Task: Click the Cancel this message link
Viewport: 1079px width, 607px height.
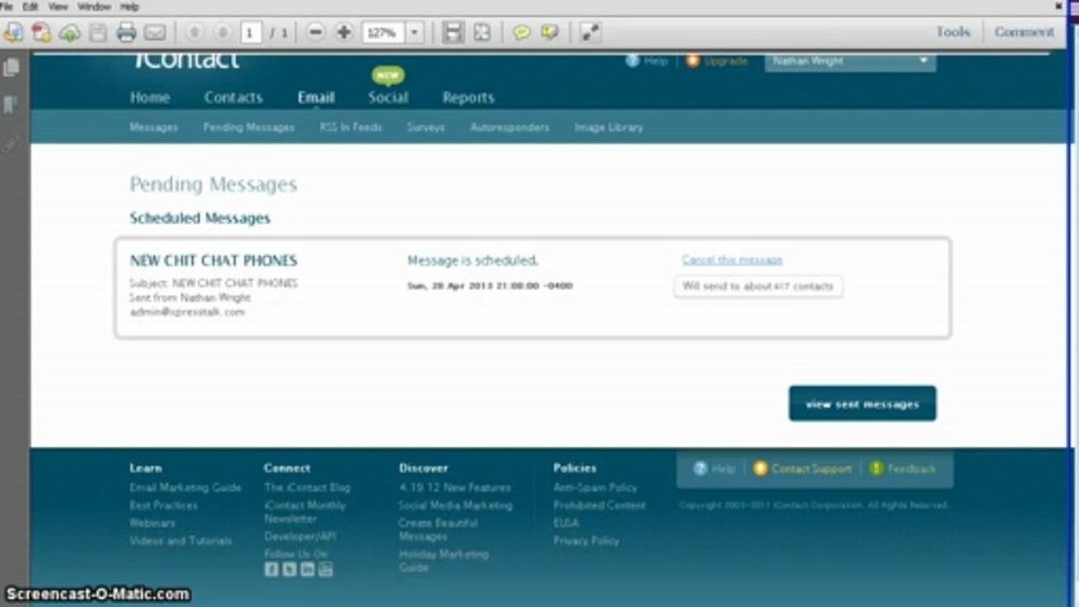Action: point(732,260)
